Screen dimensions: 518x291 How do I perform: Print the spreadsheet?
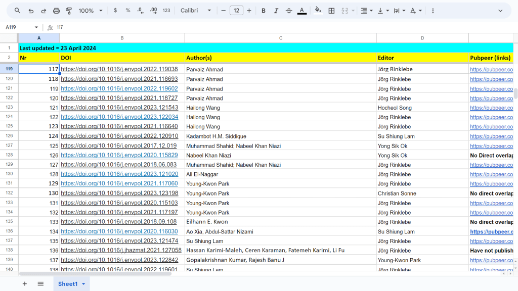point(56,11)
